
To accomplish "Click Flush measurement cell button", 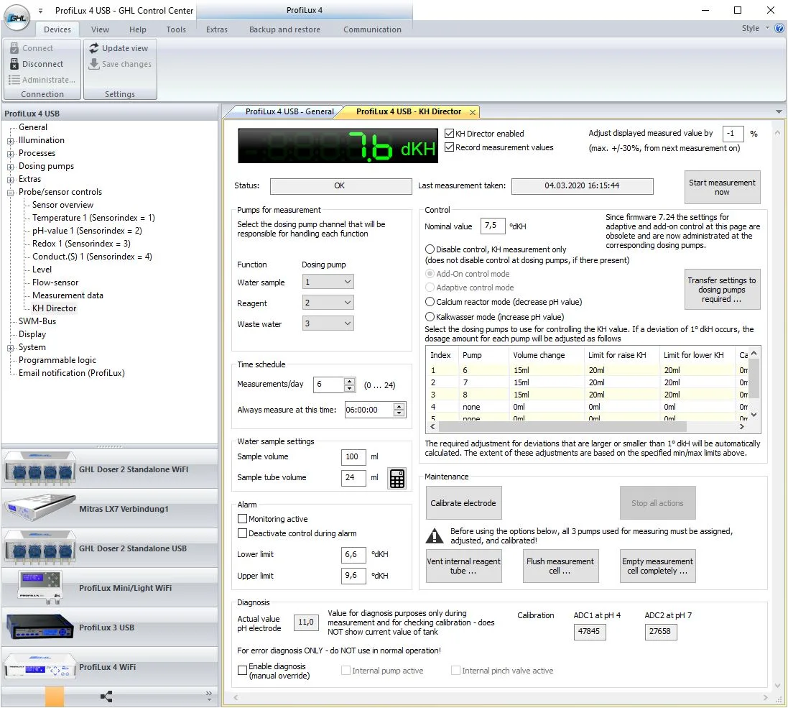I will (560, 566).
